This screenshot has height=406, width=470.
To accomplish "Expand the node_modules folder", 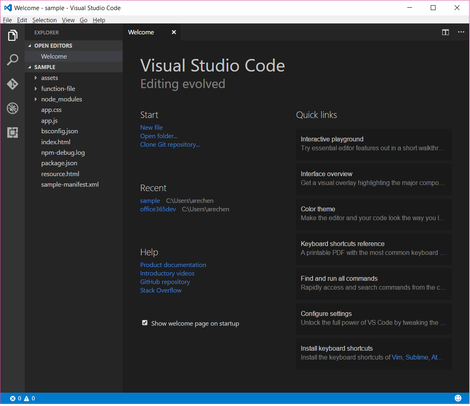I will tap(62, 99).
